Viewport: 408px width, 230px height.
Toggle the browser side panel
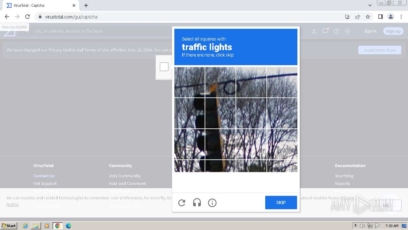(380, 17)
